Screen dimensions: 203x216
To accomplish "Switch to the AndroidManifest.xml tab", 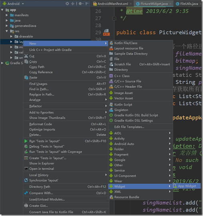I will [112, 4].
